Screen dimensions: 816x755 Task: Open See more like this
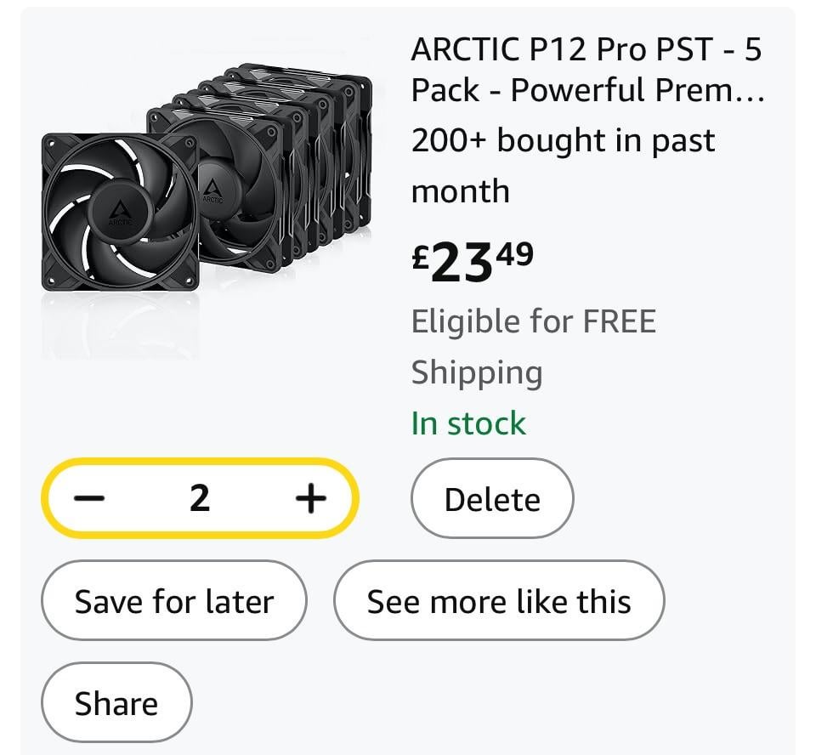point(499,600)
